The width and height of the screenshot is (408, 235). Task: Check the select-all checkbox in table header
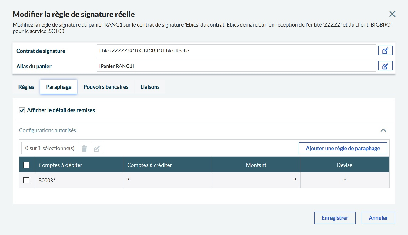tap(26, 165)
